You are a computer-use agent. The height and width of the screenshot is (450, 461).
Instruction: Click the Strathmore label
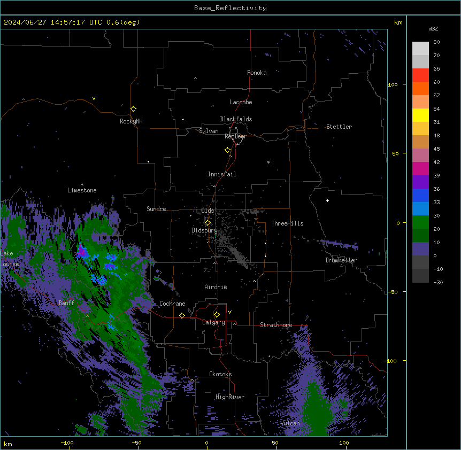tap(276, 325)
